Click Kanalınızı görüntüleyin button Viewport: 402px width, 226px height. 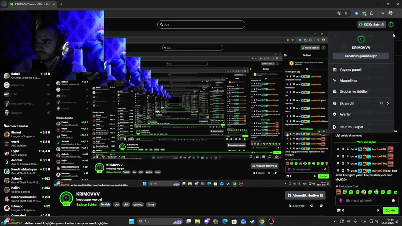[x=361, y=56]
